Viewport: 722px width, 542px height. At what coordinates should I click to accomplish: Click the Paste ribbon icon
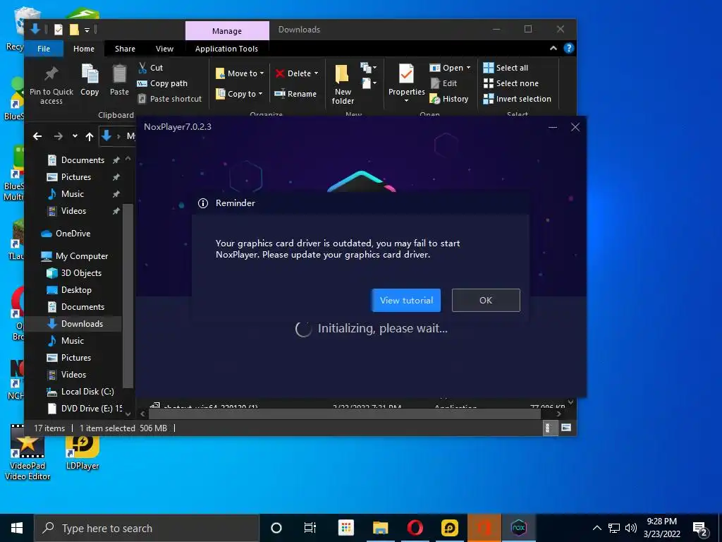coord(119,74)
